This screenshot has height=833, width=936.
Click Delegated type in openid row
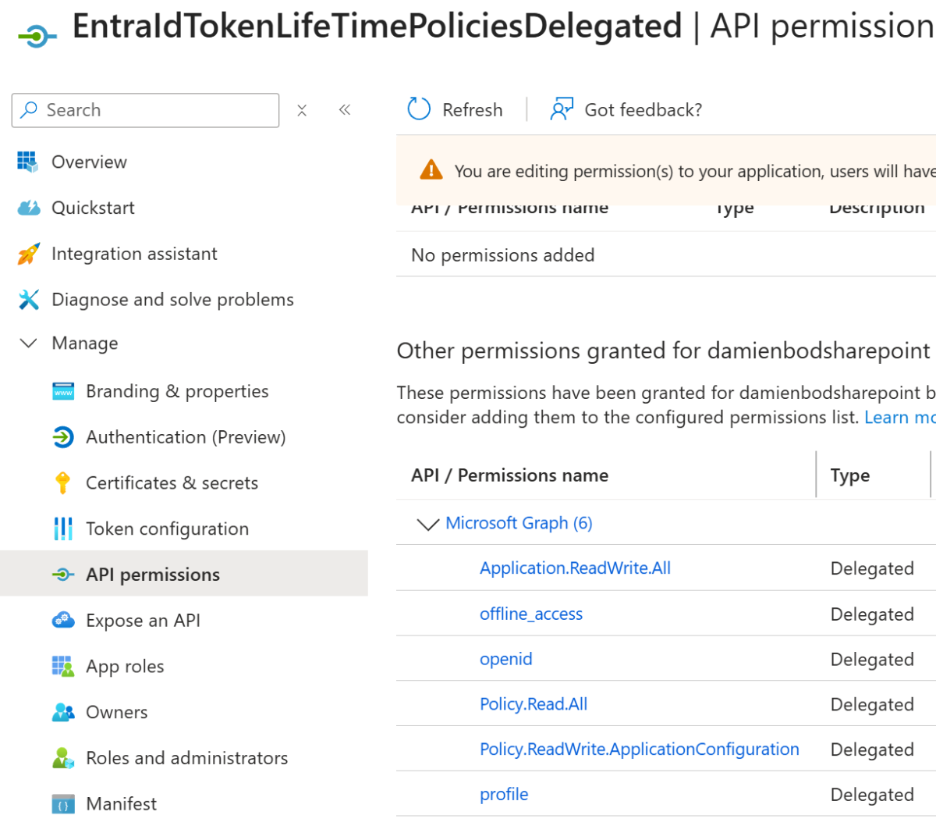point(872,660)
